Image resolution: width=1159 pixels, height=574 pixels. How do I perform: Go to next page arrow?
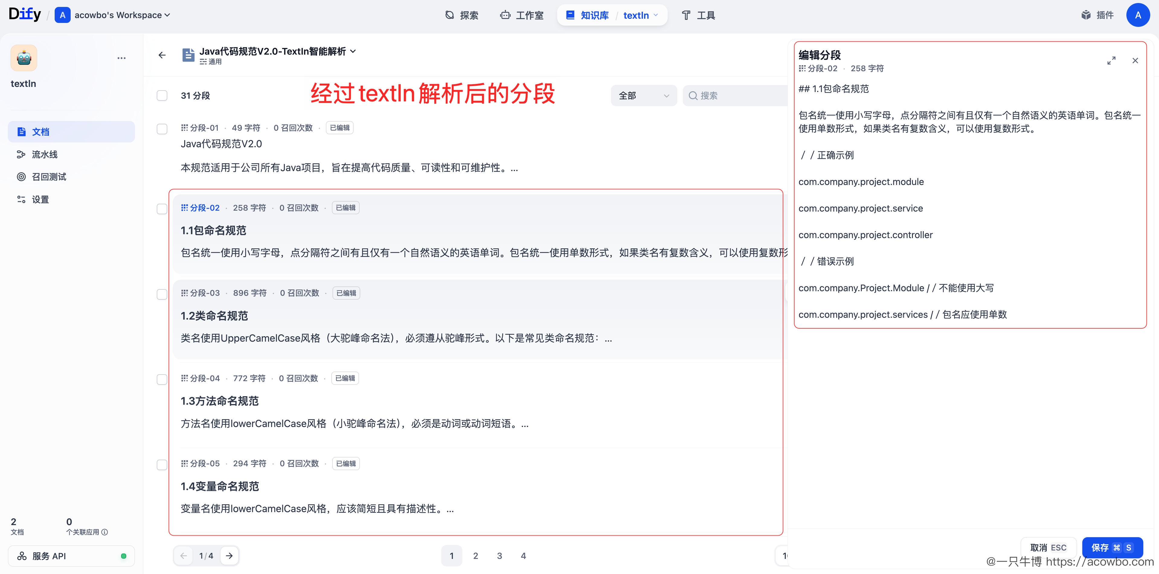click(230, 556)
